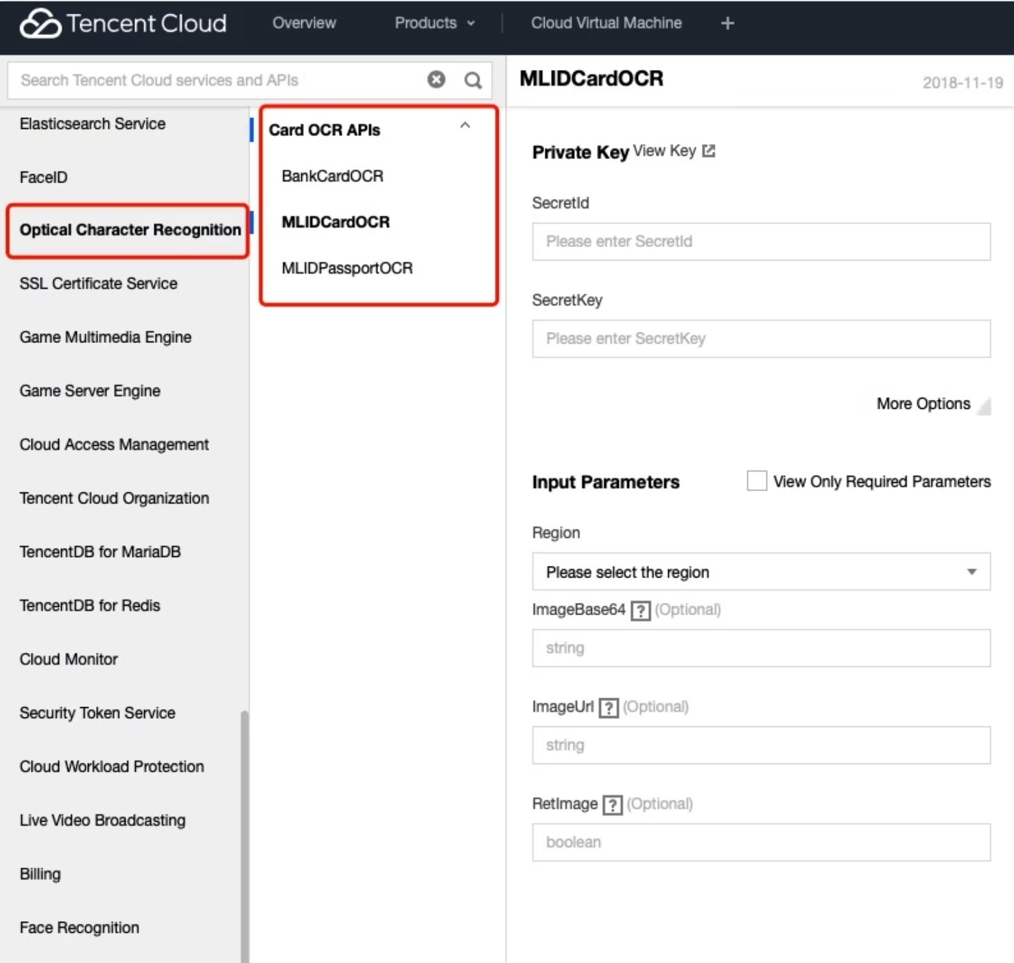
Task: Click the View Key external link icon
Action: tap(709, 151)
